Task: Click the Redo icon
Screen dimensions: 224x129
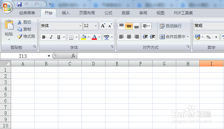Action: [37, 4]
